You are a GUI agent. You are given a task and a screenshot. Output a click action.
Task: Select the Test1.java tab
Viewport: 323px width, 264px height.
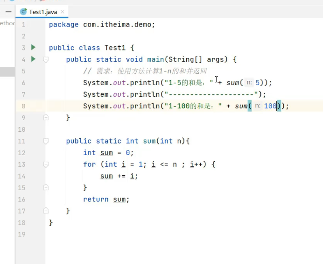click(x=42, y=12)
